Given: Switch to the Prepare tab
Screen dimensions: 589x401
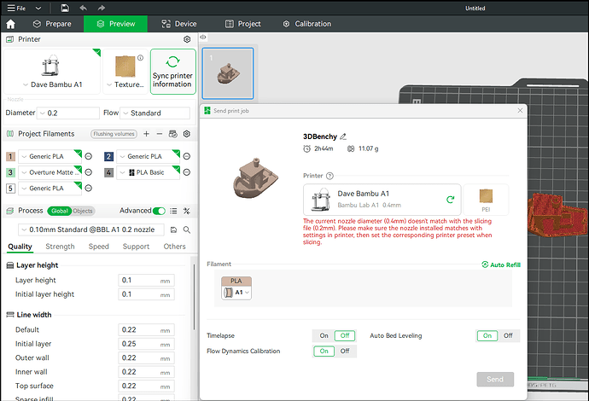Looking at the screenshot, I should (x=52, y=24).
